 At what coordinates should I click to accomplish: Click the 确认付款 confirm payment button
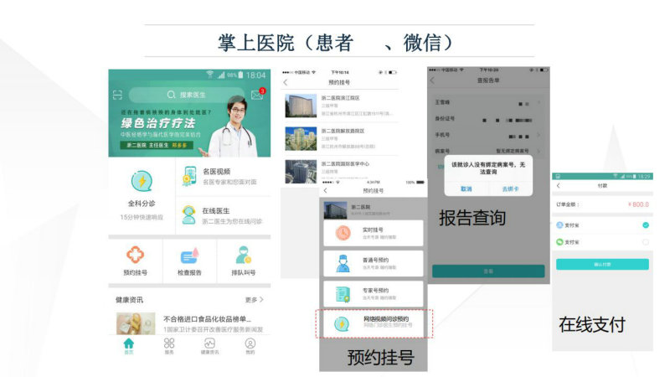click(x=602, y=265)
